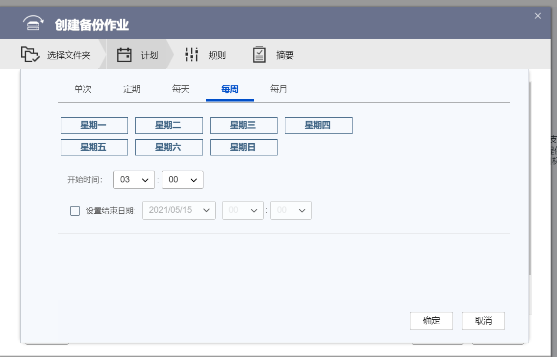Toggle 星期三 weekday selection
The width and height of the screenshot is (557, 357).
pyautogui.click(x=244, y=126)
